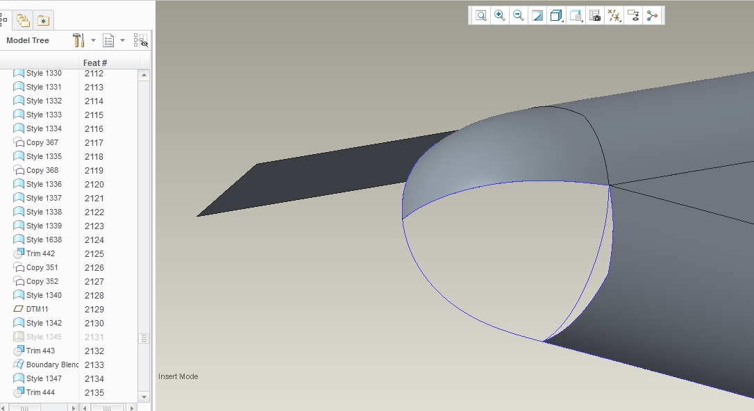
Task: Click the name column right scroll arrow
Action: pos(73,408)
